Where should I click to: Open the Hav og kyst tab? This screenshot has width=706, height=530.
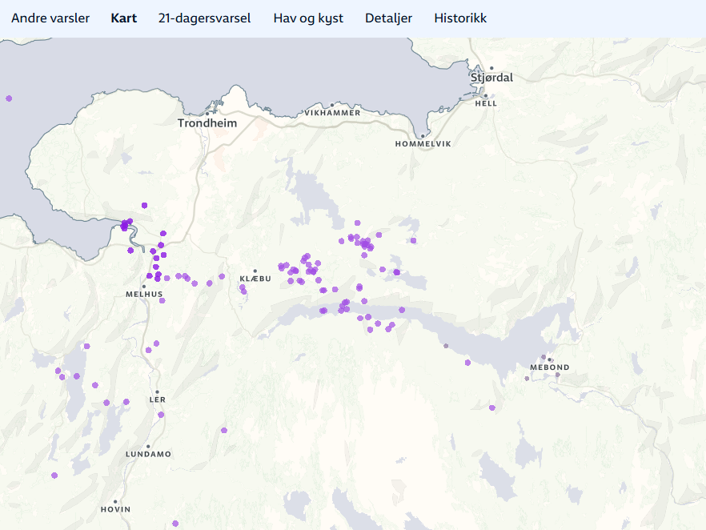pyautogui.click(x=308, y=18)
